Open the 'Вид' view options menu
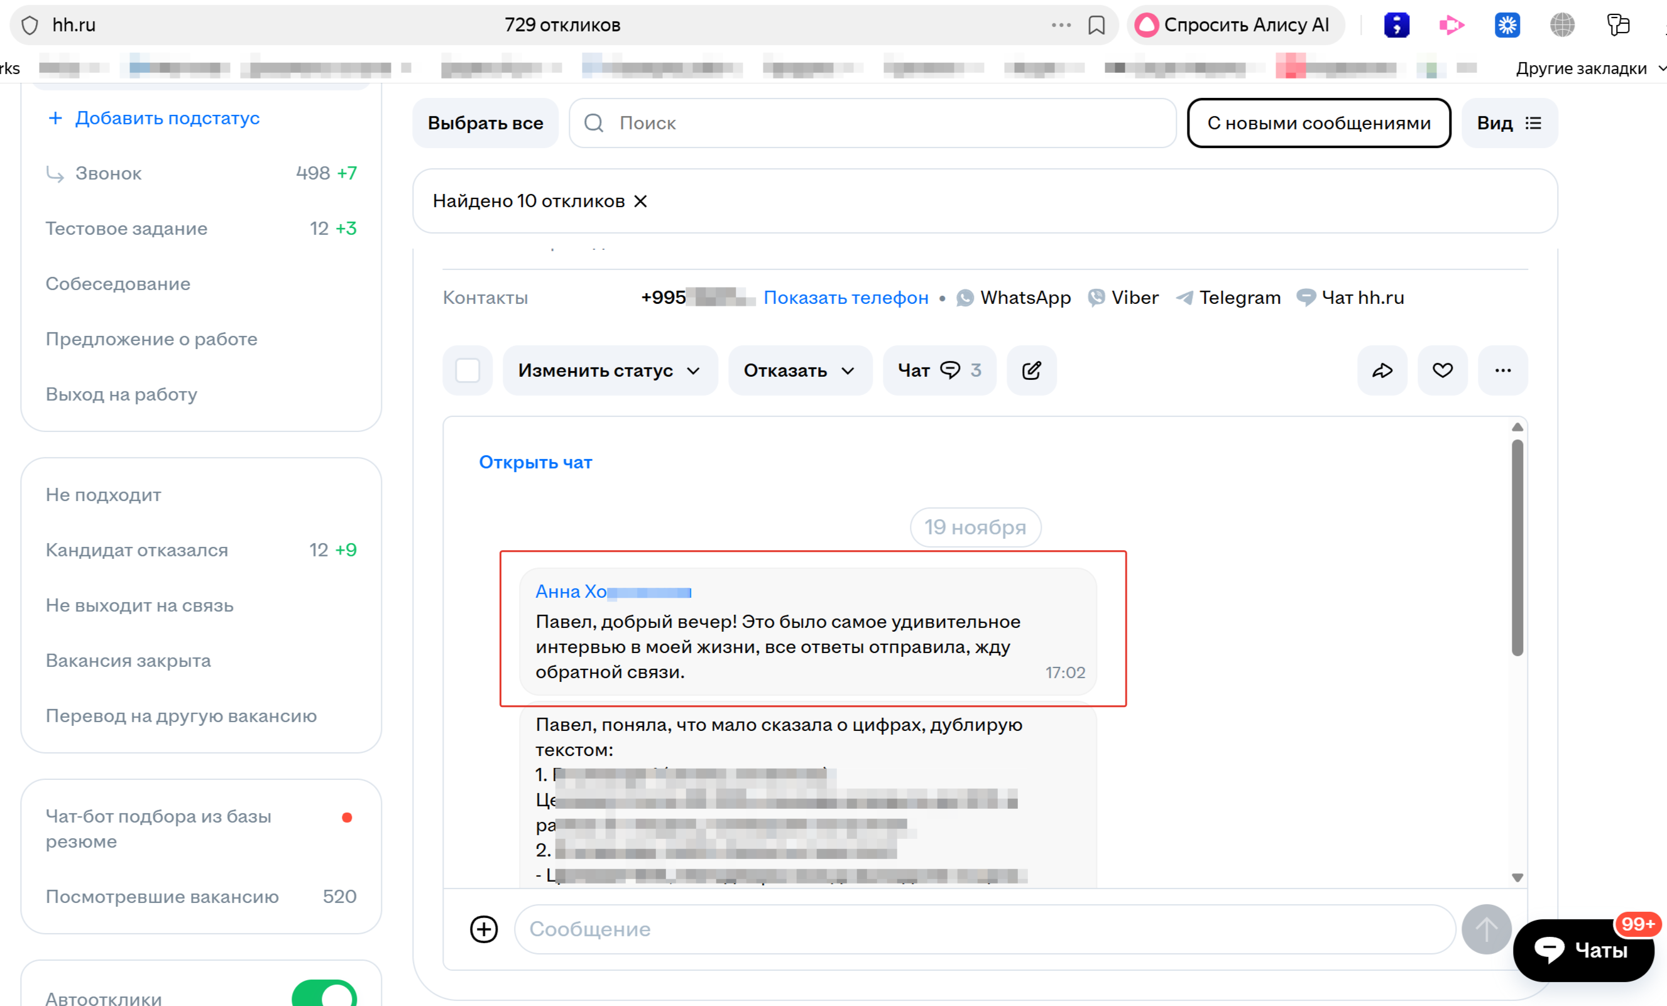Image resolution: width=1667 pixels, height=1006 pixels. pos(1509,123)
